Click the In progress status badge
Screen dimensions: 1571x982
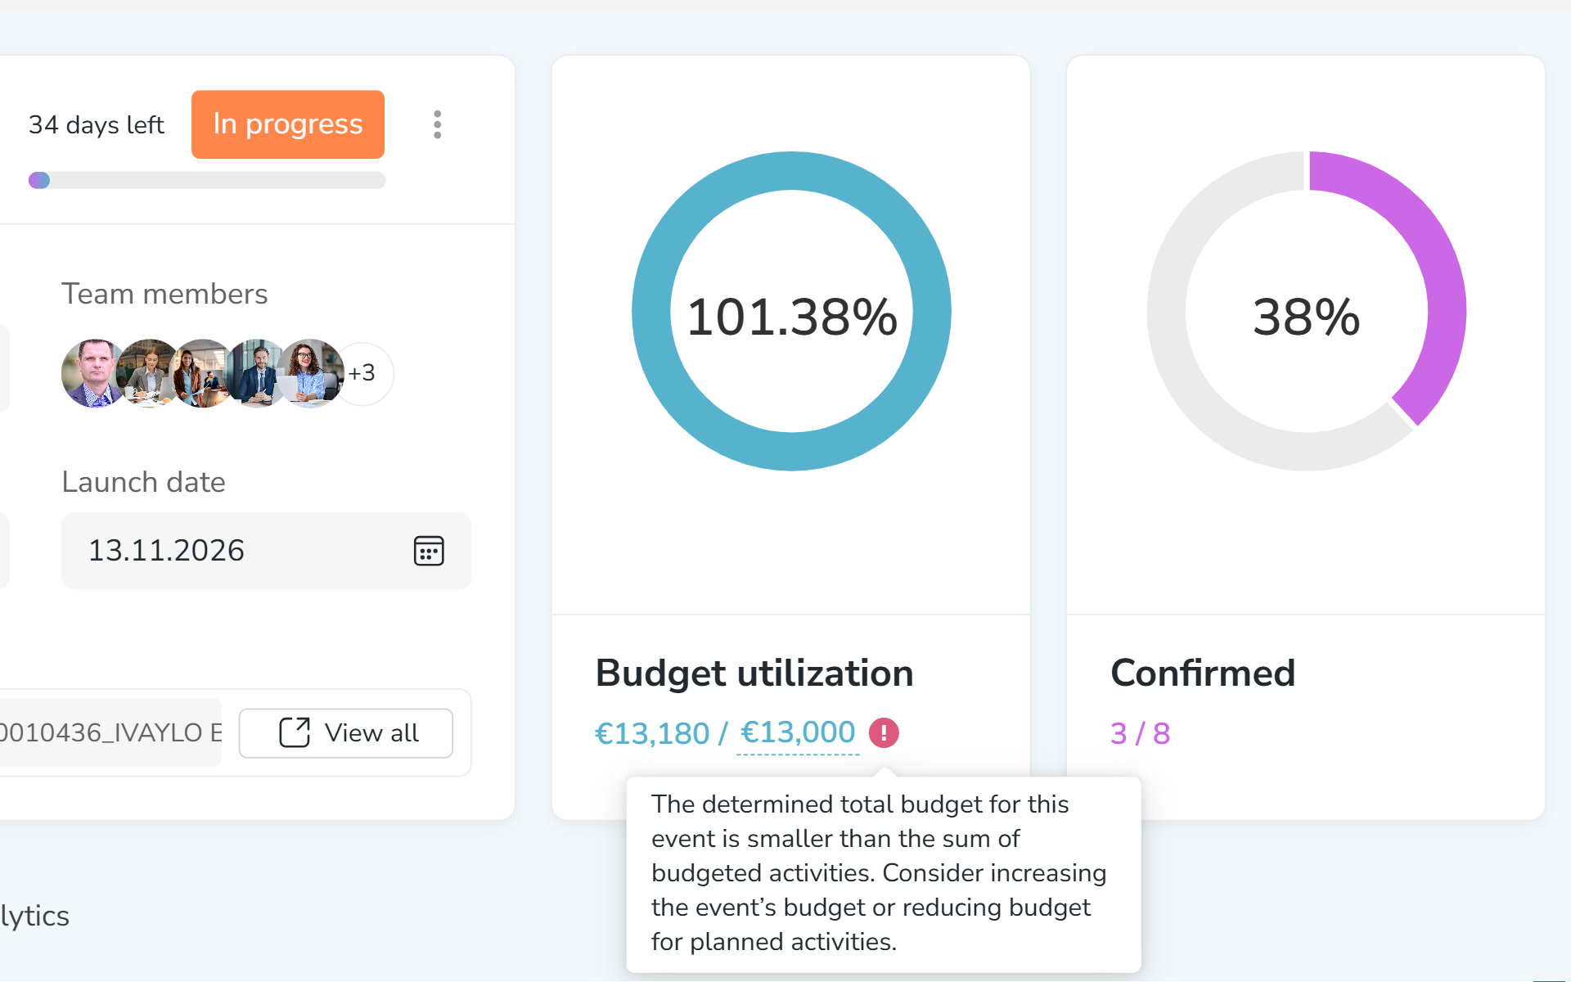coord(288,124)
